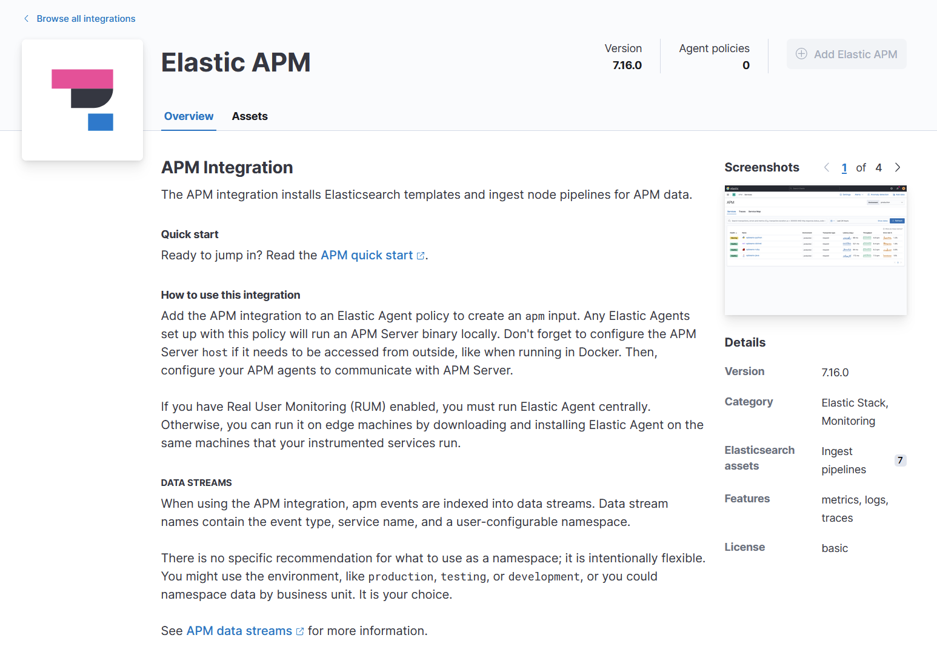Screen dimensions: 937x655
Task: Click the Ingest pipelines asset label
Action: (x=844, y=460)
